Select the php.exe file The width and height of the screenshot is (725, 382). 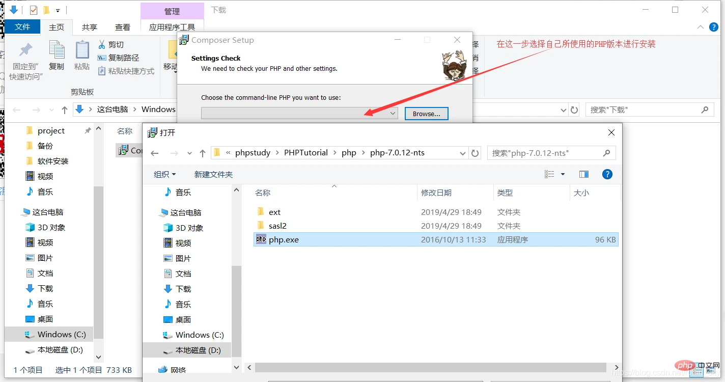tap(284, 239)
